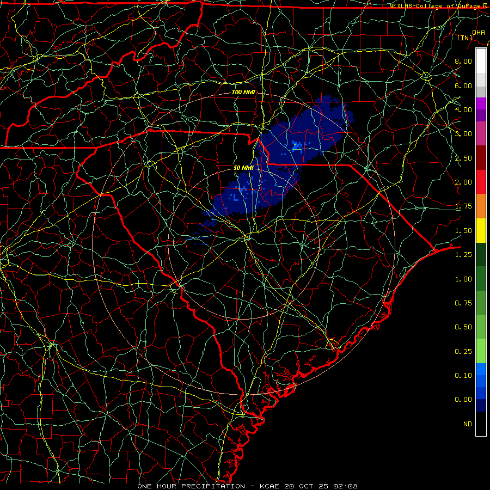The height and width of the screenshot is (490, 490).
Task: Click the 8.00 legend value
Action: pyautogui.click(x=463, y=61)
